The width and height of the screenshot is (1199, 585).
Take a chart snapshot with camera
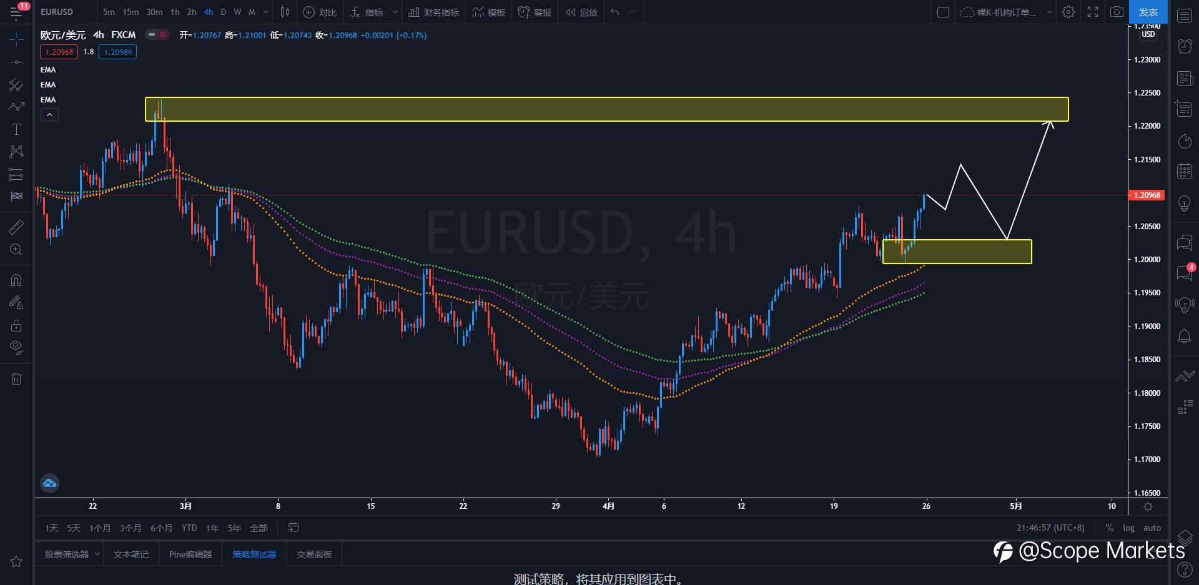point(1117,12)
